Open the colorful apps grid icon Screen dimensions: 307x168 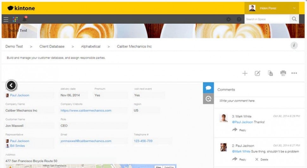(15, 19)
